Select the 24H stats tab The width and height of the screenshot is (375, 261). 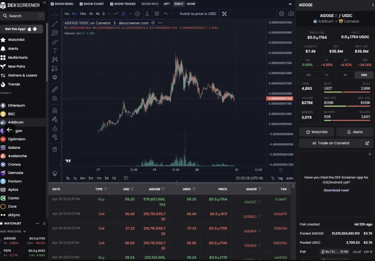click(364, 75)
